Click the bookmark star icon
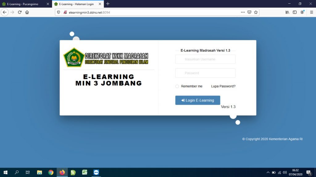Image resolution: width=316 pixels, height=177 pixels. tap(256, 12)
